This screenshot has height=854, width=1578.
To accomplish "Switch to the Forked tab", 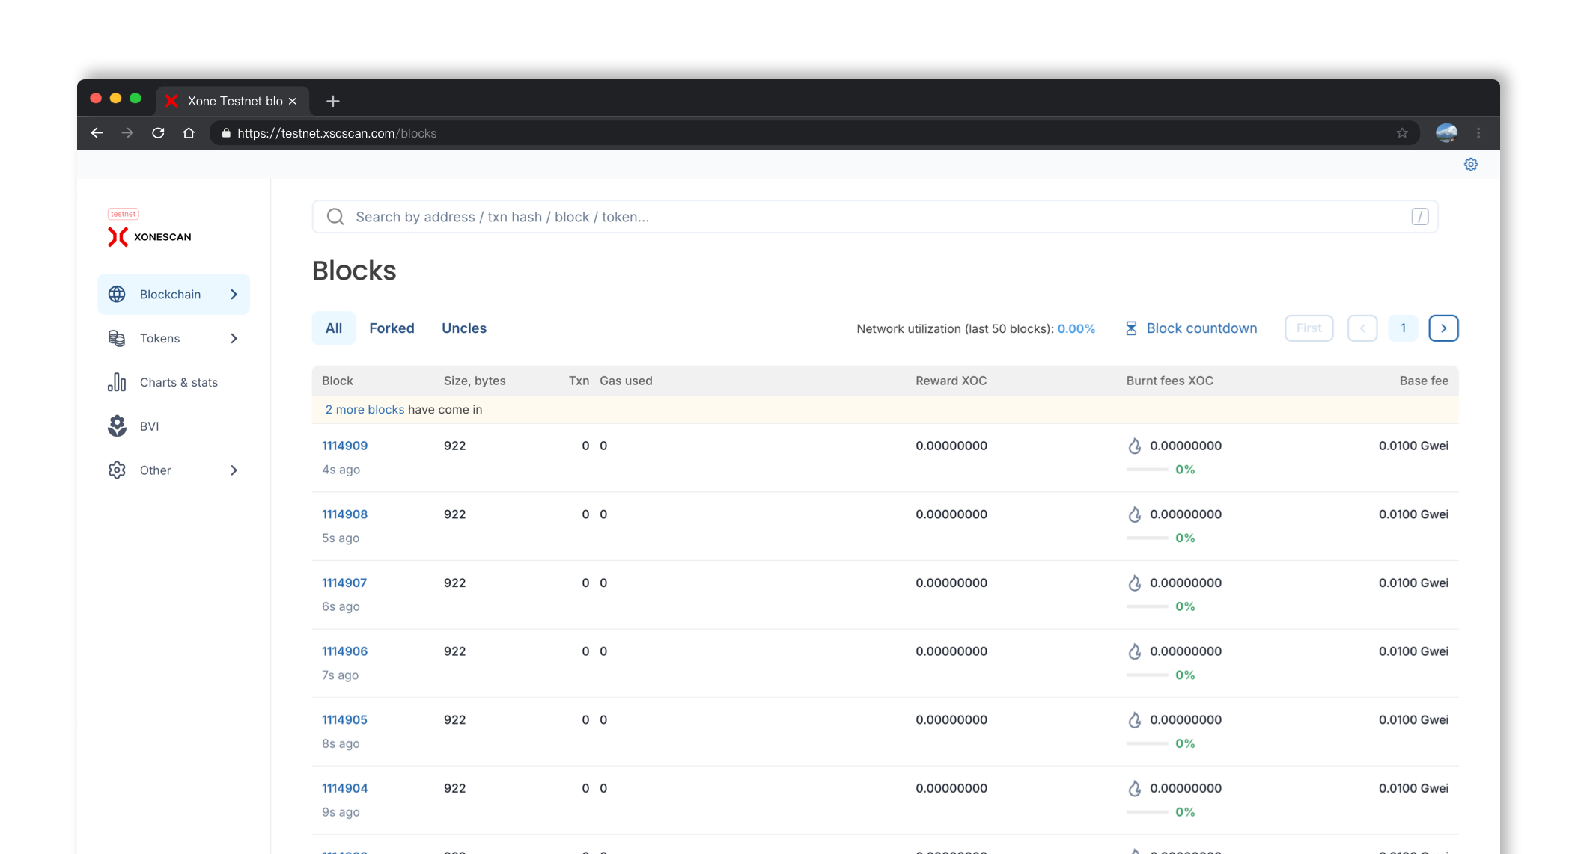I will pos(392,328).
